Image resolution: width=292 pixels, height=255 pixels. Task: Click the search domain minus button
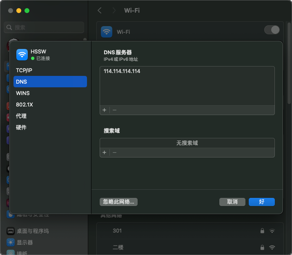point(114,152)
